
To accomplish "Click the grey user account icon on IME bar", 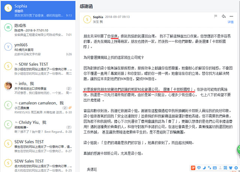I will click(220, 168).
